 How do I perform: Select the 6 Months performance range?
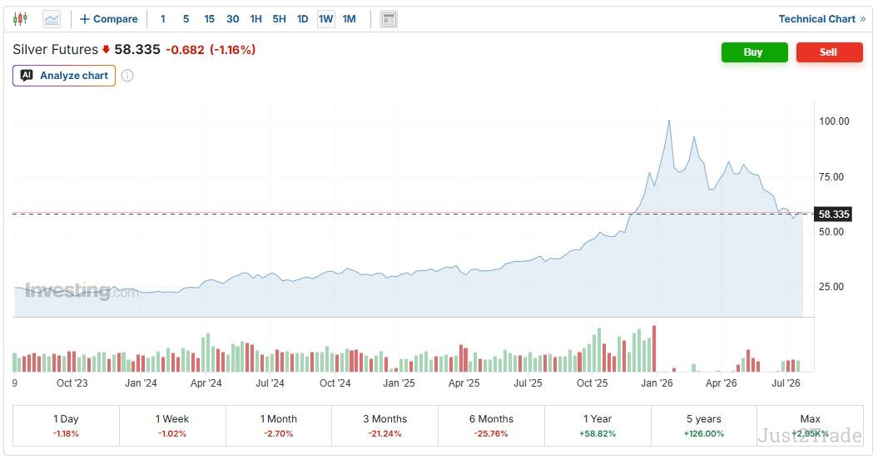click(x=491, y=426)
